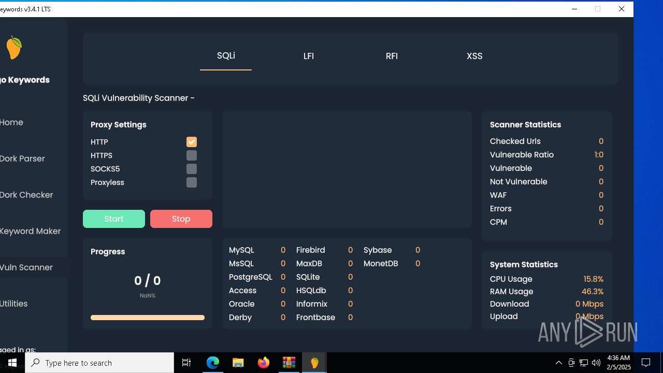Screen dimensions: 663x373
Task: Click the CPU Usage value 15.8%
Action: pos(594,279)
